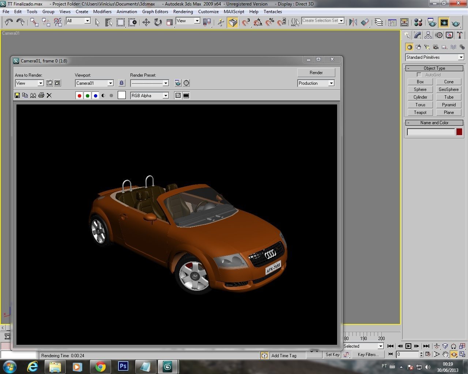This screenshot has width=468, height=374.
Task: Toggle the 3D Snaps magnet icon
Action: point(246,22)
